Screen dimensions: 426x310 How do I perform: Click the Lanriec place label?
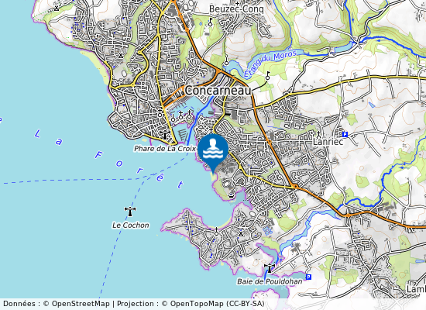coord(328,142)
